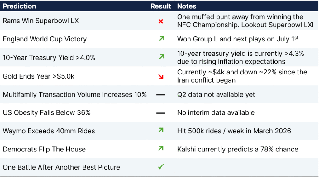Click the Q2 data not available yet note
Image resolution: width=319 pixels, height=177 pixels.
216,95
